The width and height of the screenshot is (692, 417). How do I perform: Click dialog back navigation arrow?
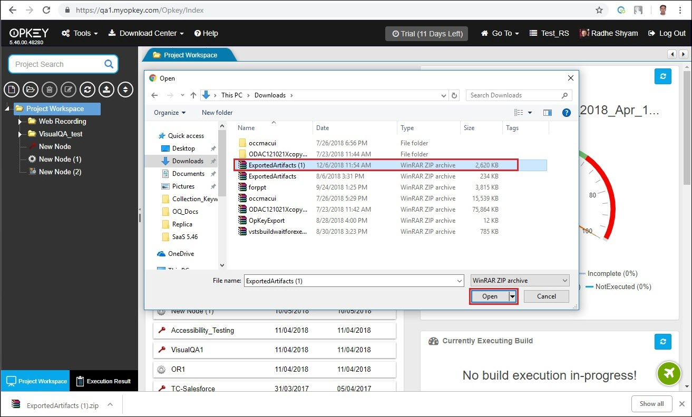pyautogui.click(x=154, y=95)
